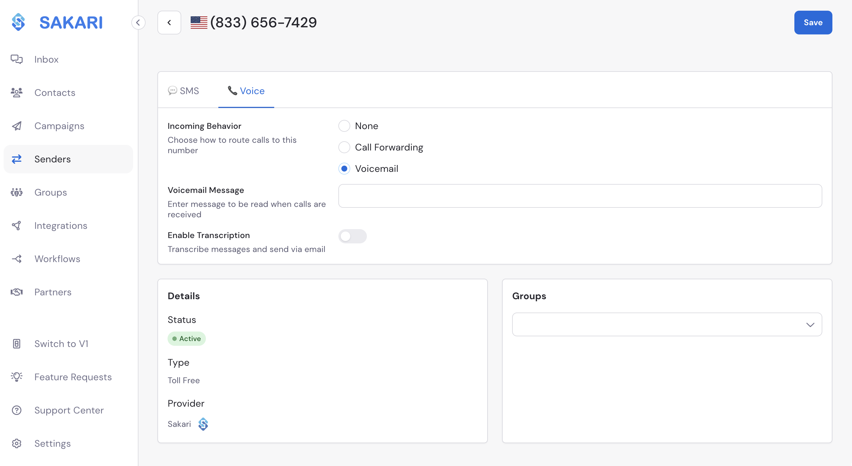Click the SMS speech bubble icon

[x=172, y=91]
